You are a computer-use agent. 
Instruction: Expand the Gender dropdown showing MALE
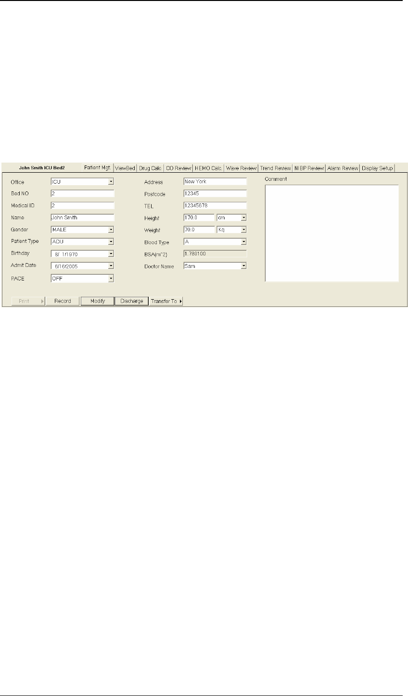pyautogui.click(x=111, y=229)
